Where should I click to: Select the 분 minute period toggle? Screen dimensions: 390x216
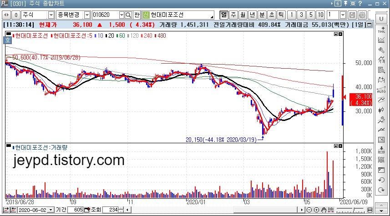[x=262, y=15]
